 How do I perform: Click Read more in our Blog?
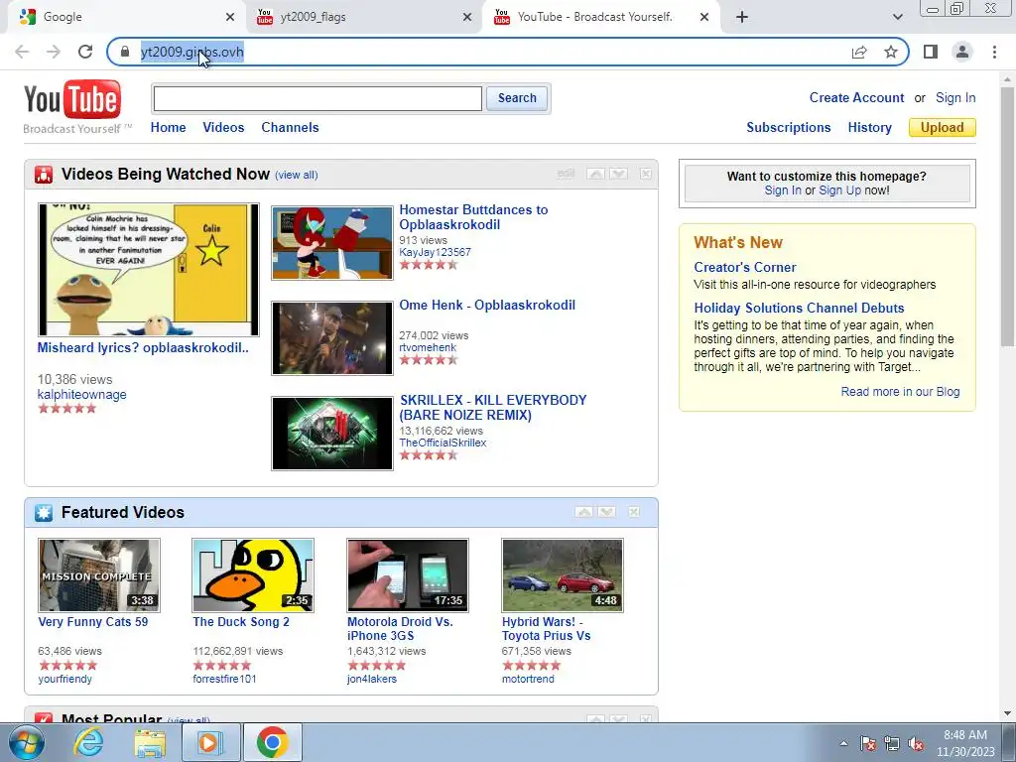[x=900, y=392]
